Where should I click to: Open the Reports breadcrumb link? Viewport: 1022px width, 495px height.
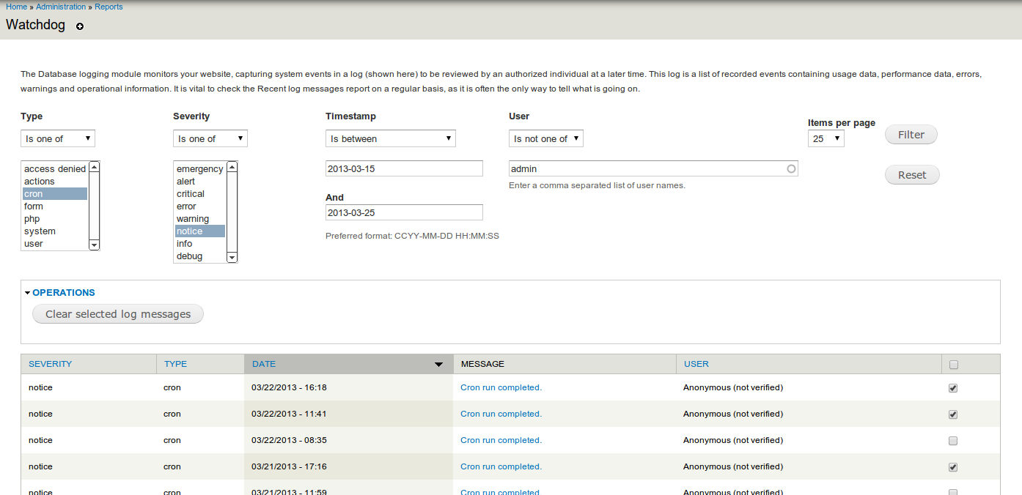point(109,7)
